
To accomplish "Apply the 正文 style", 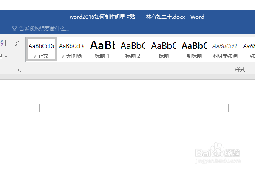I will pyautogui.click(x=41, y=49).
